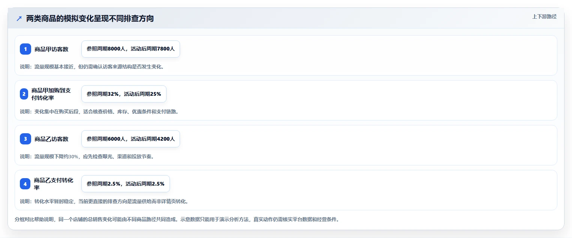572x238 pixels.
Task: Click the note 流量规模下降约30%
Action: click(x=87, y=156)
